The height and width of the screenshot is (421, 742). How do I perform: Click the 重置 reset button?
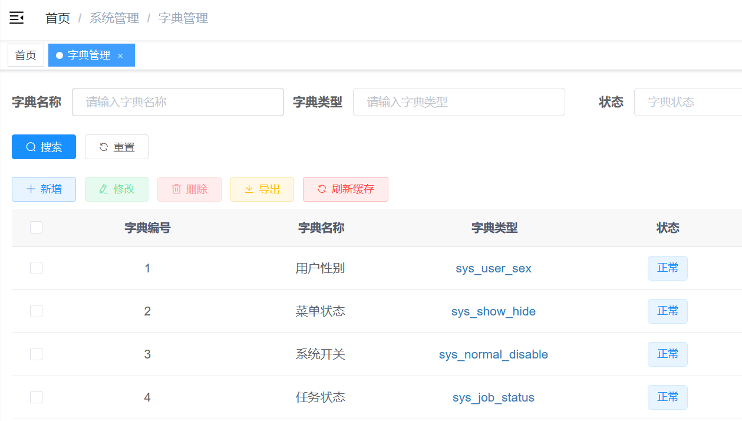[x=117, y=147]
